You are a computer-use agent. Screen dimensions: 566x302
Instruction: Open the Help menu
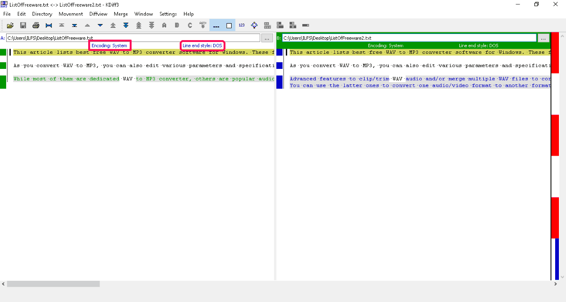click(189, 14)
